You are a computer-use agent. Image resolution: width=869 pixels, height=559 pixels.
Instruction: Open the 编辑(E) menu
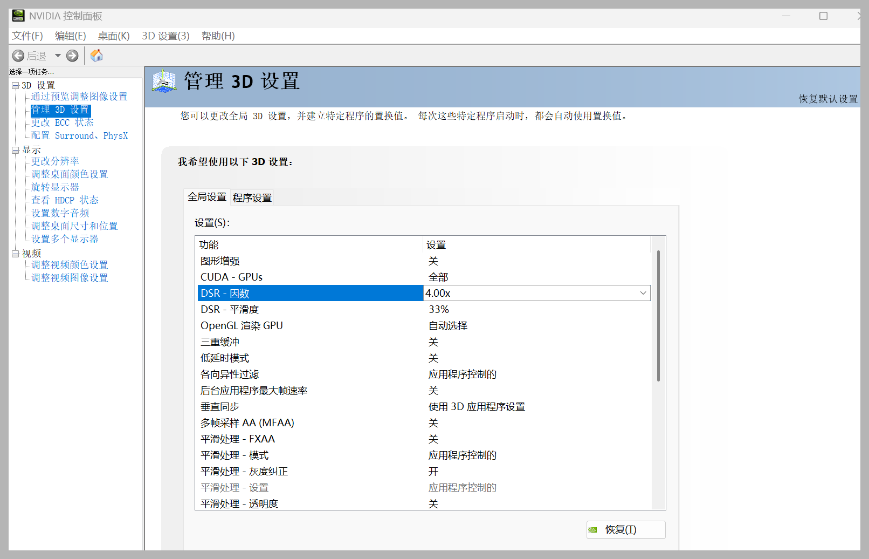coord(71,36)
